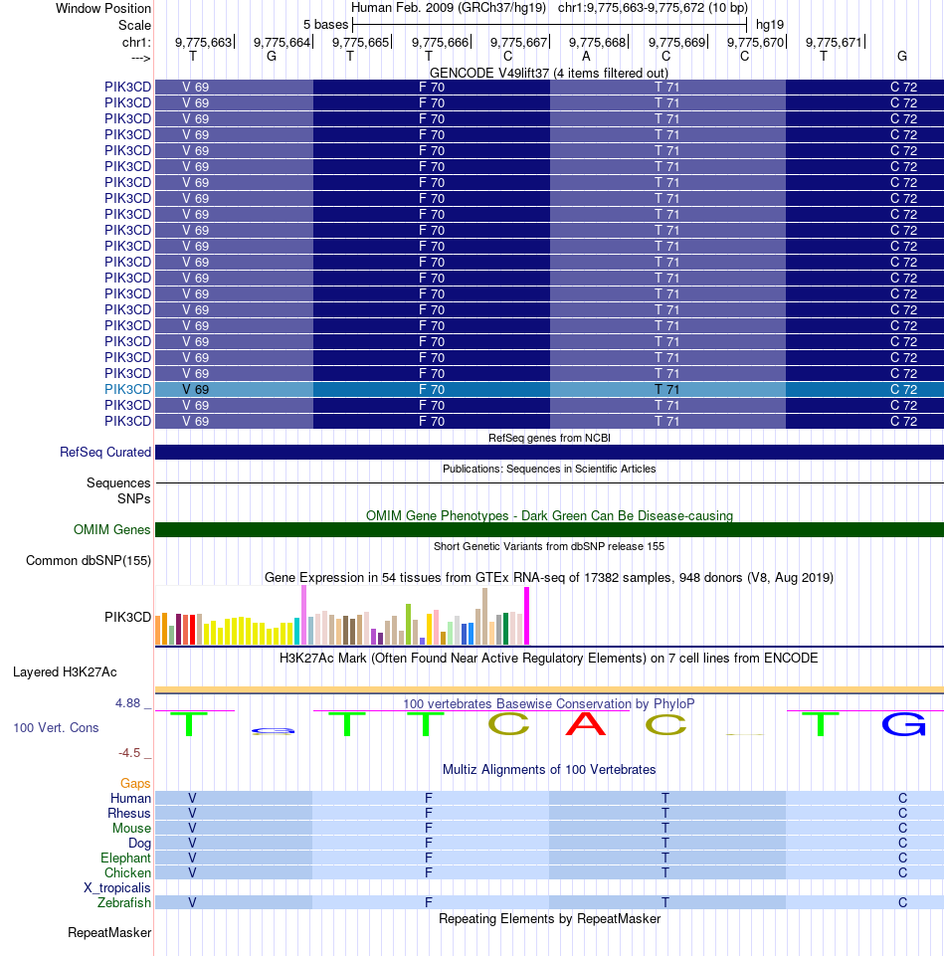Click the OMIM Genes track label

pos(111,530)
